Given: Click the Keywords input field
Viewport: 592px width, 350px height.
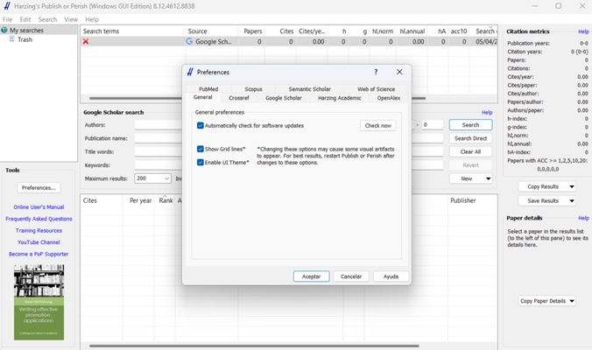Looking at the screenshot, I should [159, 165].
